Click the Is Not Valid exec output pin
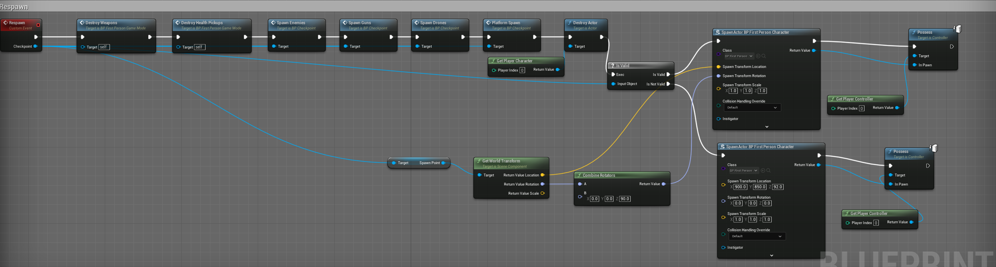The width and height of the screenshot is (996, 267). 669,84
